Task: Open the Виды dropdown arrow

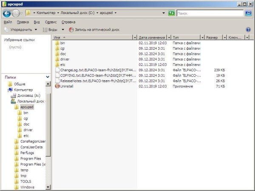Action: click(63, 30)
